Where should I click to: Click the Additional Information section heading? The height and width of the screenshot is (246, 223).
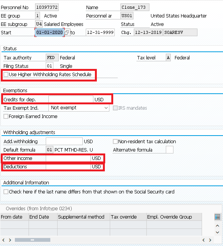26,183
